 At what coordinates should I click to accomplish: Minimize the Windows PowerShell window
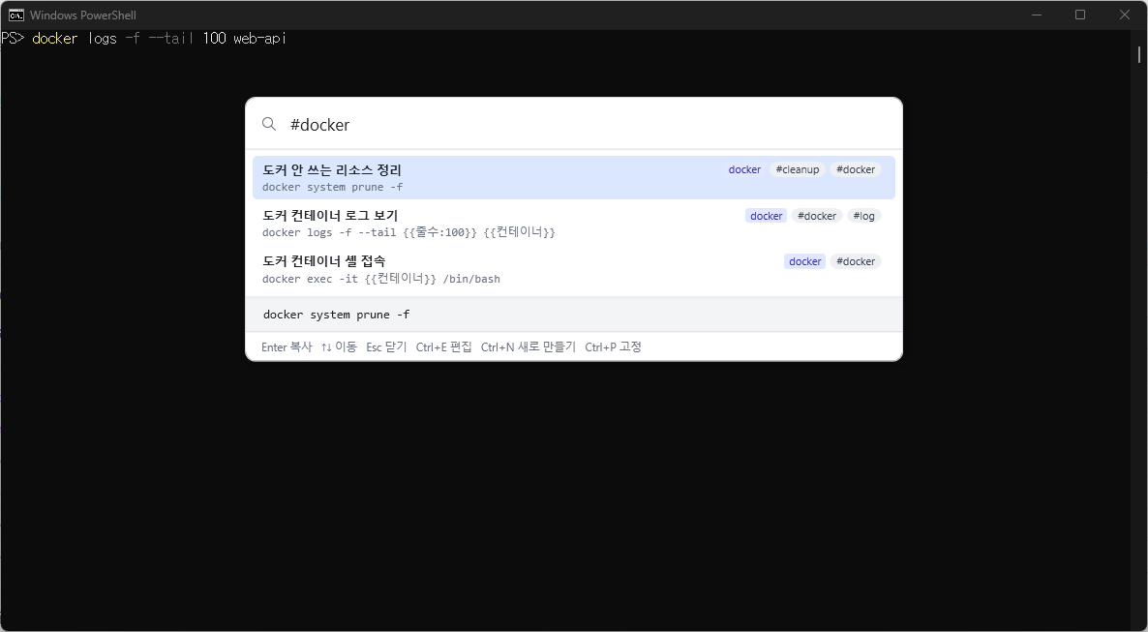click(1036, 15)
